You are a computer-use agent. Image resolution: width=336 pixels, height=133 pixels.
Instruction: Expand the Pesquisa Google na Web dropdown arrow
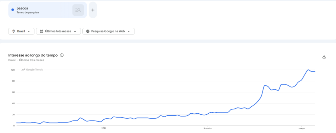(x=129, y=31)
